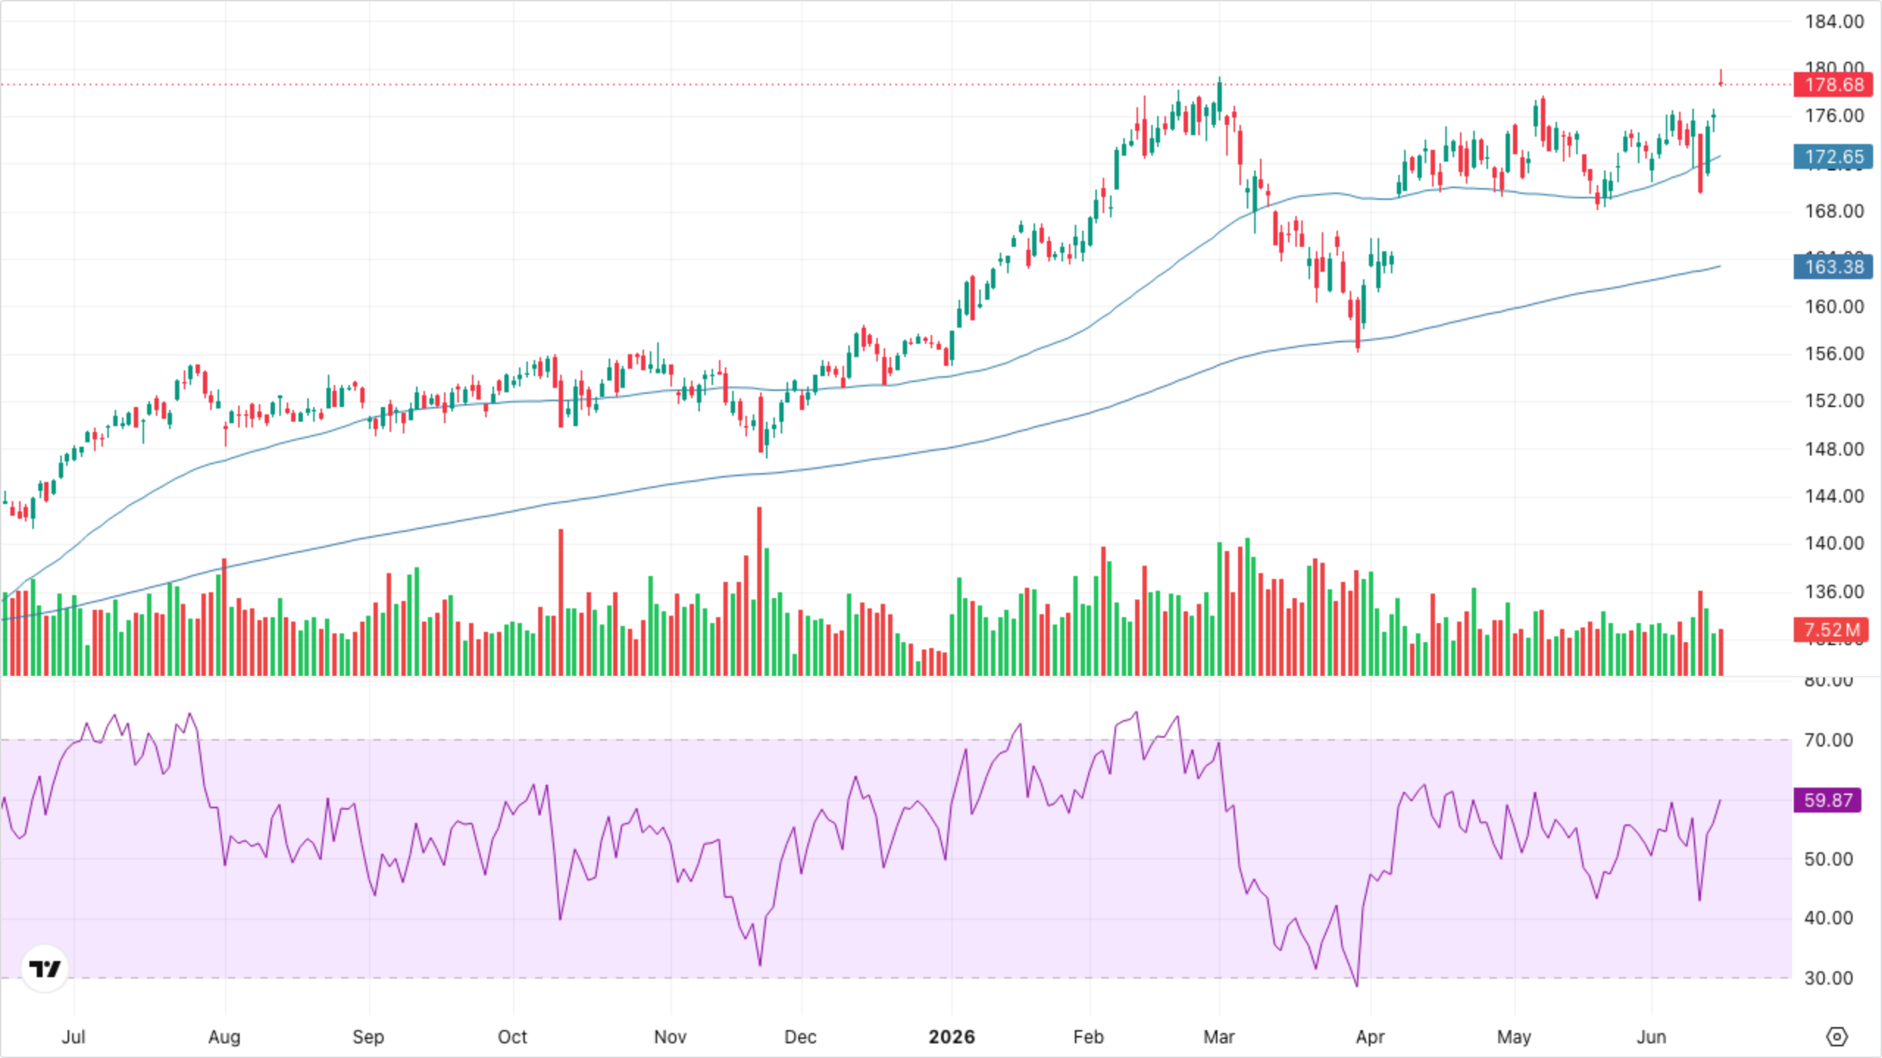
Task: Select the 176.00 price axis label
Action: 1834,116
